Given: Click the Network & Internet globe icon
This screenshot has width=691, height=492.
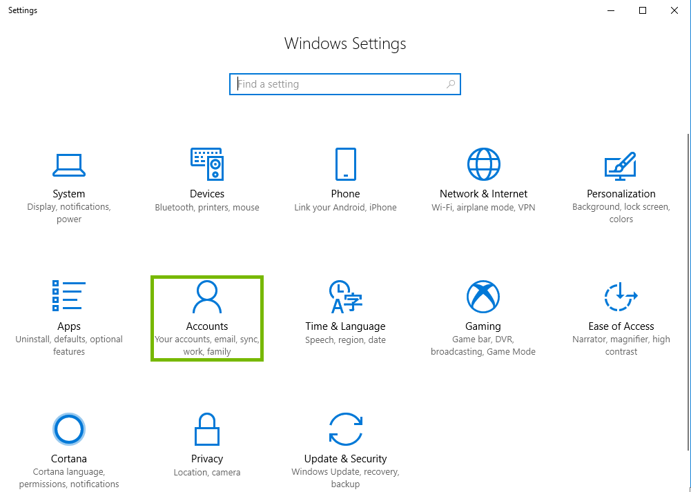Looking at the screenshot, I should (x=483, y=164).
